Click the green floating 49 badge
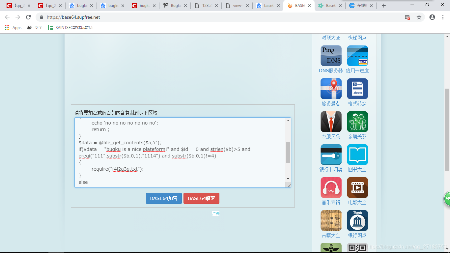The image size is (450, 253). coord(447,198)
